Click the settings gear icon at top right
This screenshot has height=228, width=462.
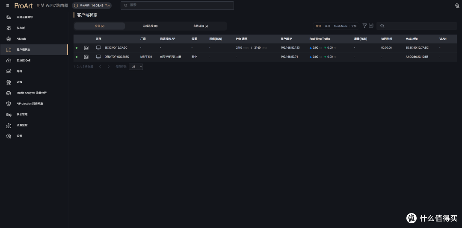(x=457, y=6)
